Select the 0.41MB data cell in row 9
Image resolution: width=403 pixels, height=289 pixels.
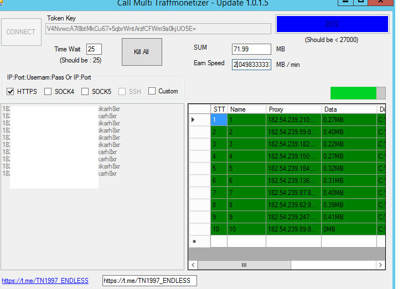(349, 217)
